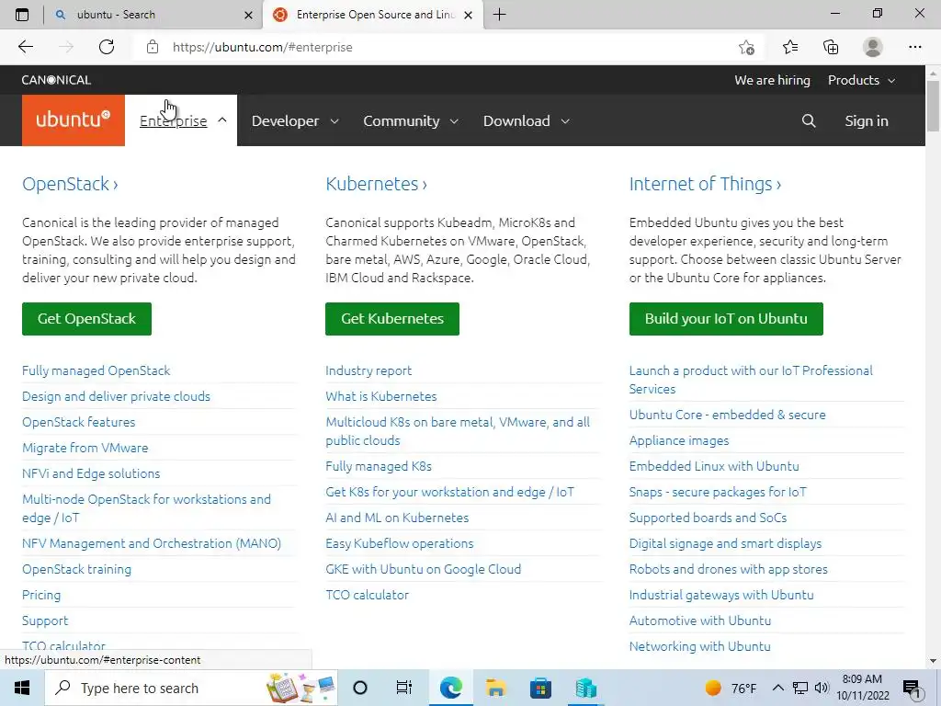Image resolution: width=941 pixels, height=706 pixels.
Task: Click the orange ubuntu logo
Action: point(74,120)
